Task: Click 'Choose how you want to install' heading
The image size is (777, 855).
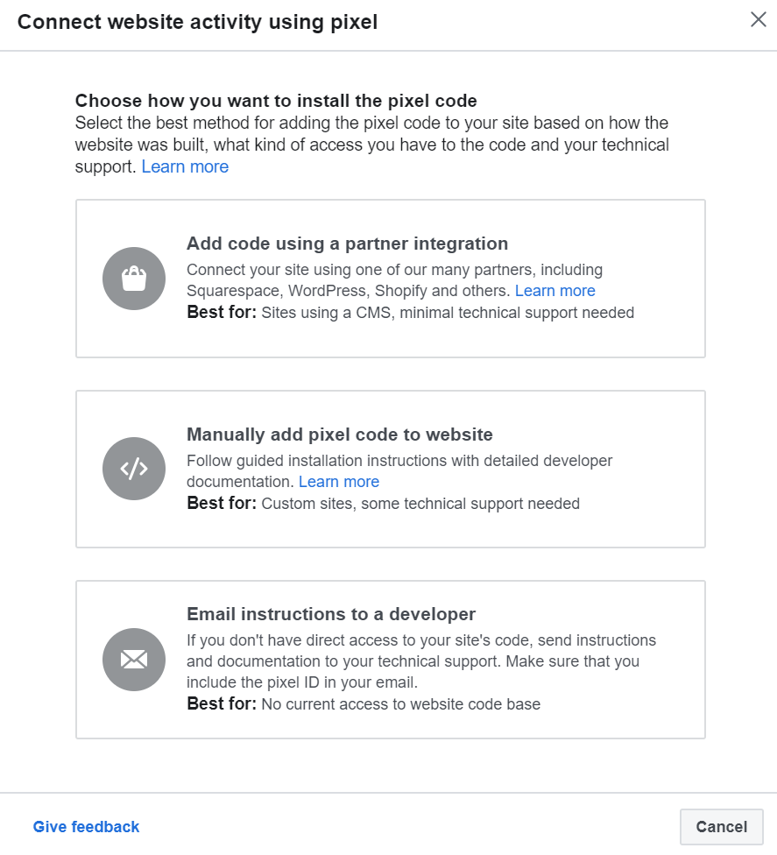Action: (276, 100)
